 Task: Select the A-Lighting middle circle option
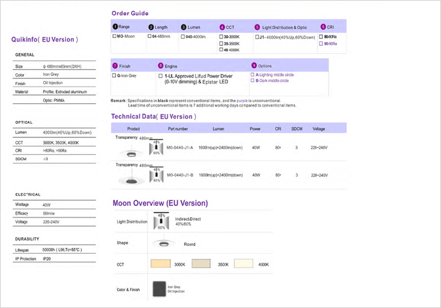point(252,75)
